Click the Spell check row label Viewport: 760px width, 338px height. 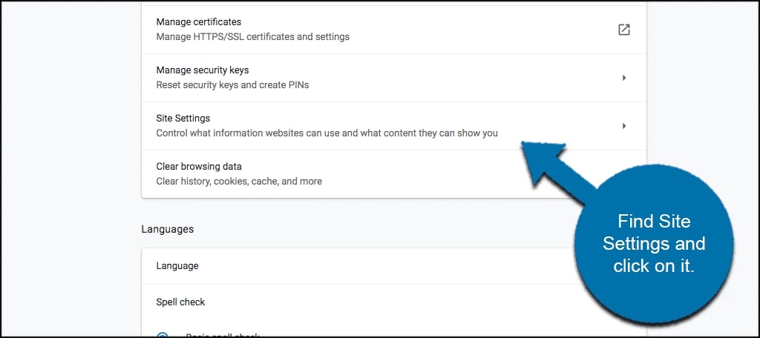click(x=180, y=302)
